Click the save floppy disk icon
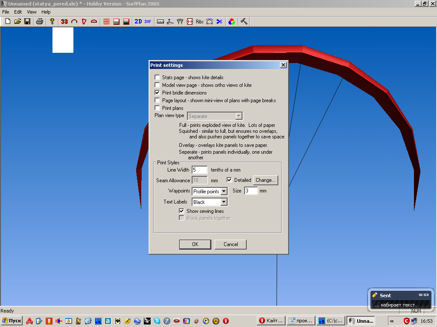Image resolution: width=437 pixels, height=327 pixels. click(27, 21)
